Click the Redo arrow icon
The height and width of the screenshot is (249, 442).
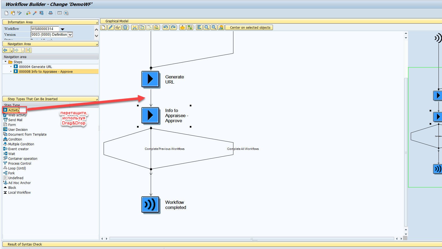point(173,27)
